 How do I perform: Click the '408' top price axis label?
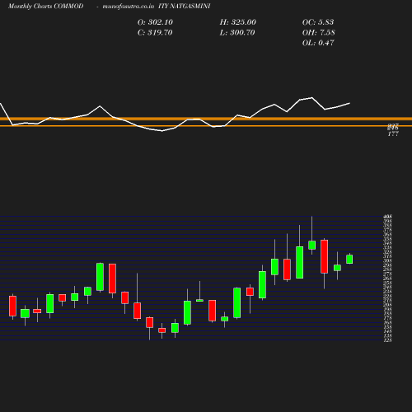388,217
